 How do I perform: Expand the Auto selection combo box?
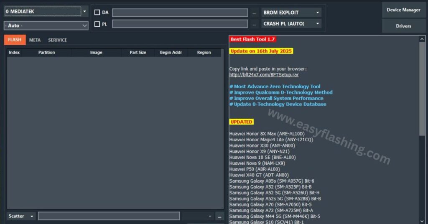click(x=46, y=25)
